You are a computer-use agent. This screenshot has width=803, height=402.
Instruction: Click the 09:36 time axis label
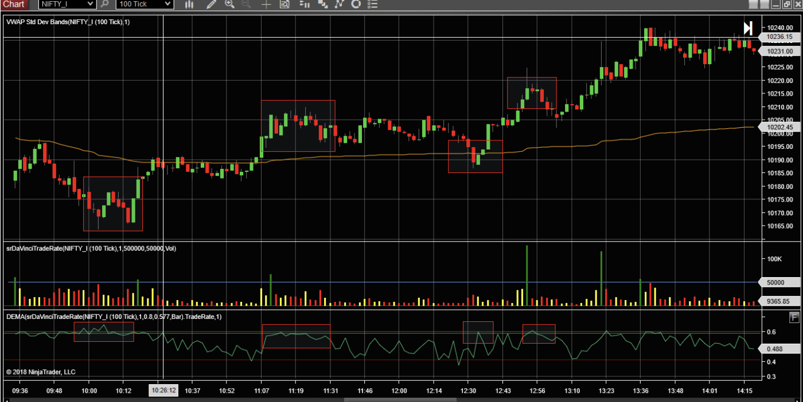(x=20, y=391)
